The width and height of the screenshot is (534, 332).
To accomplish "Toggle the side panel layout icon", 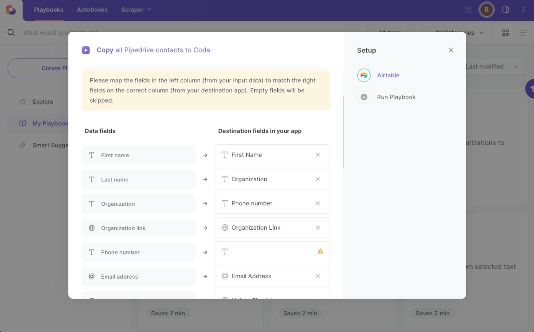I will [506, 10].
